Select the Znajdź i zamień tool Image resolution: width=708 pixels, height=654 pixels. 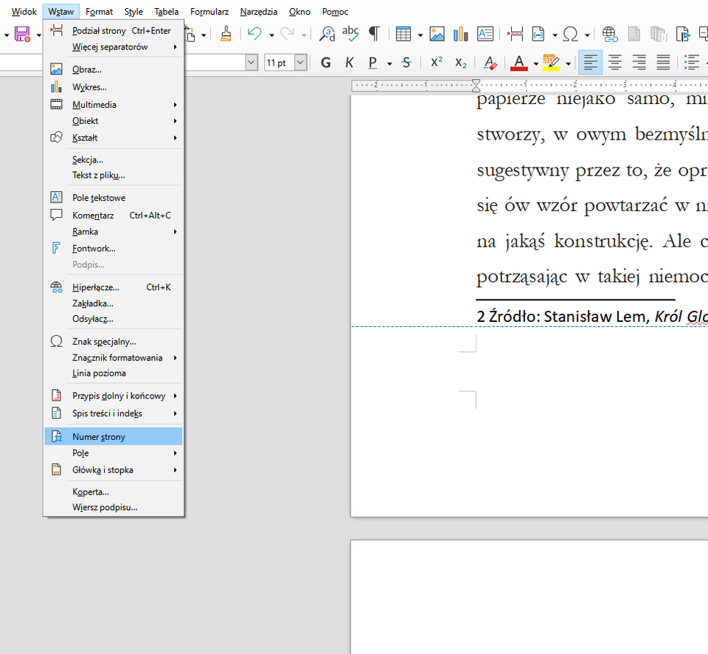[x=327, y=33]
